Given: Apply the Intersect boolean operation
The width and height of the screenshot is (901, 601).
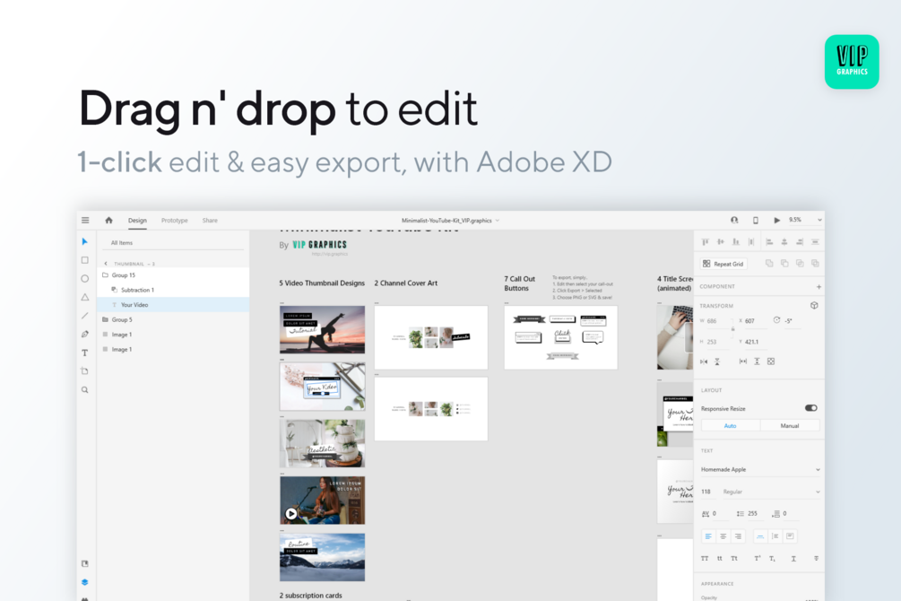Looking at the screenshot, I should click(x=800, y=264).
